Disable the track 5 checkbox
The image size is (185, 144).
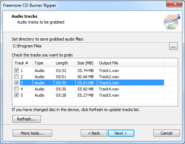pyautogui.click(x=16, y=95)
